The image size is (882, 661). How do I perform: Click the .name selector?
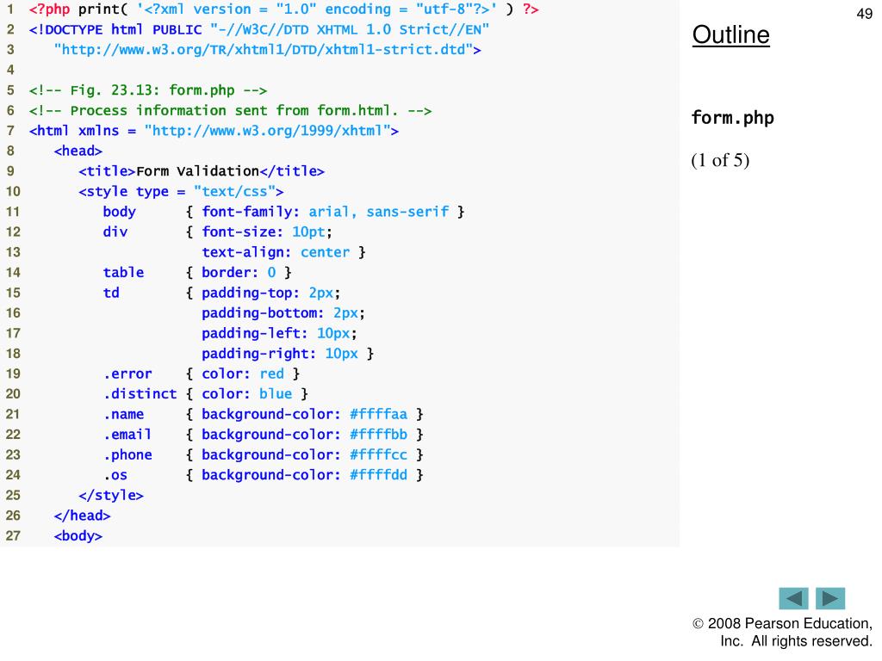[124, 414]
